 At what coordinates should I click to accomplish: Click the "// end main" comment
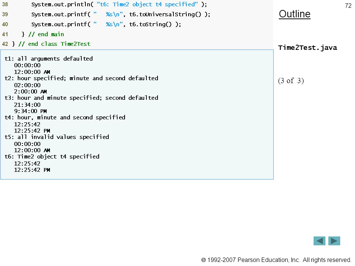(x=46, y=34)
